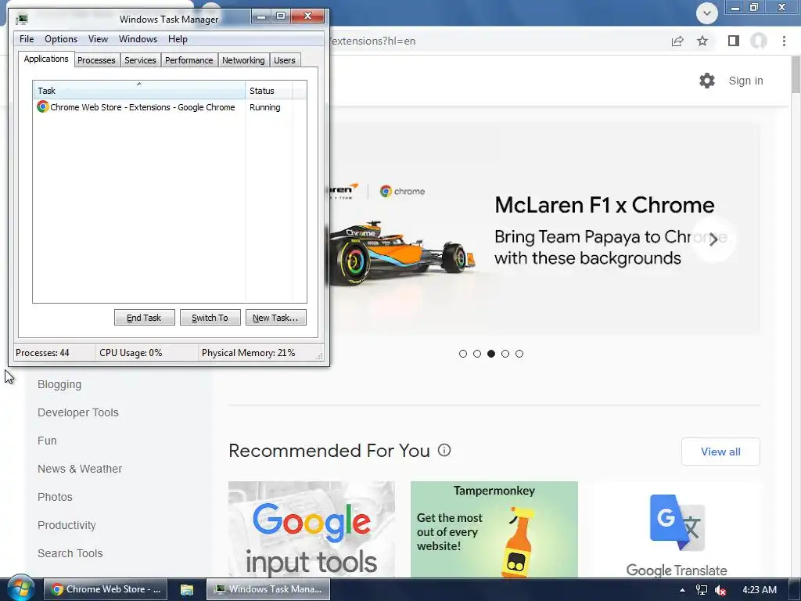The height and width of the screenshot is (601, 801).
Task: Click muted volume tray icon
Action: (x=720, y=590)
